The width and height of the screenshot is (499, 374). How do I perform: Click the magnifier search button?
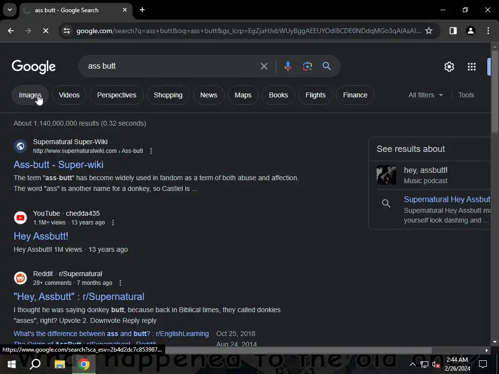point(326,66)
